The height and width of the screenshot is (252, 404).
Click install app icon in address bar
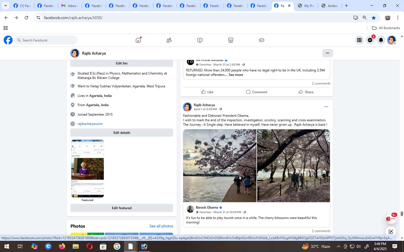tap(355, 18)
